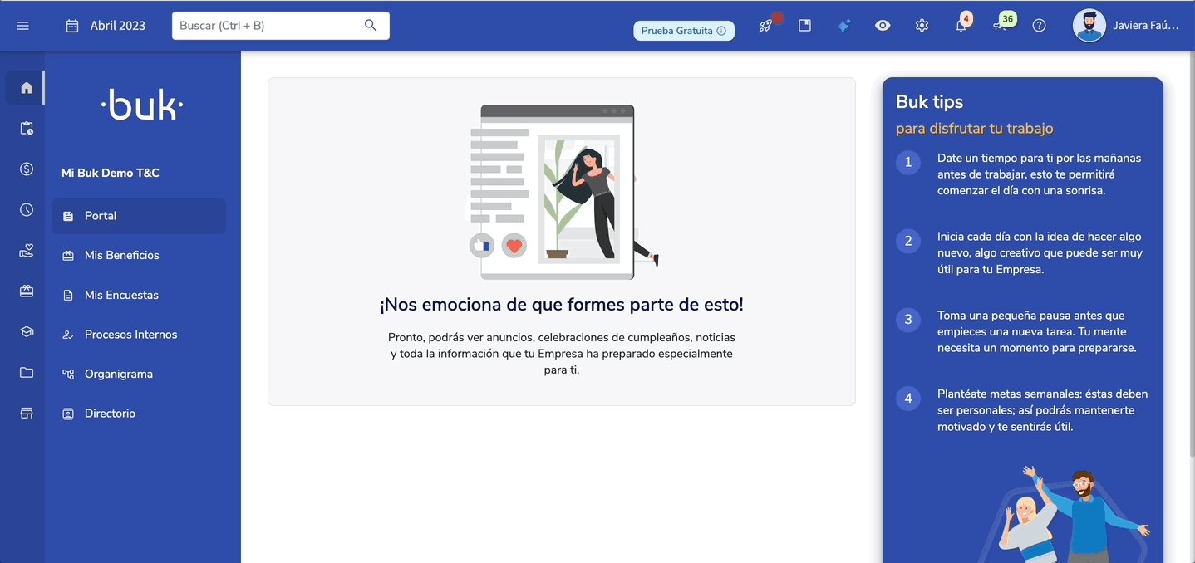Open notifications with the bell icon showing 4
This screenshot has height=563, width=1195.
(x=960, y=25)
